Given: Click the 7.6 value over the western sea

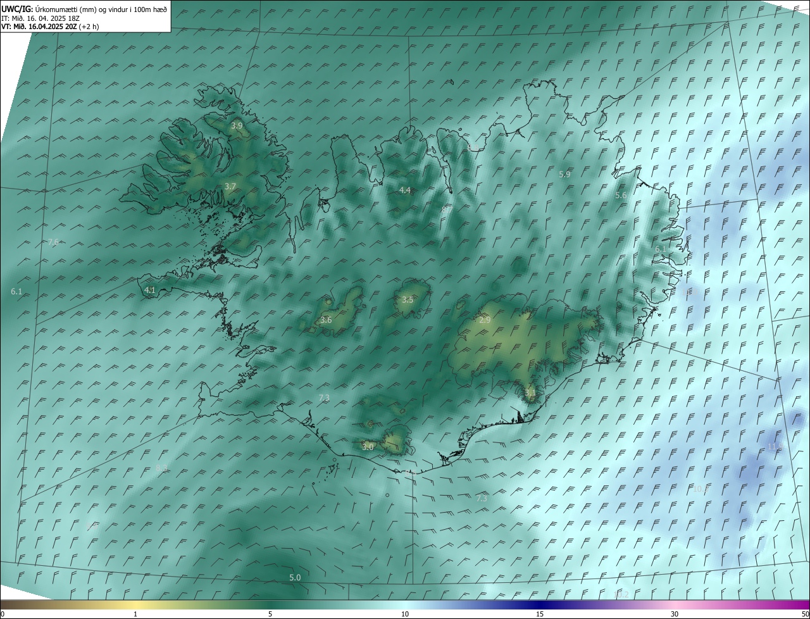Looking at the screenshot, I should click(53, 242).
